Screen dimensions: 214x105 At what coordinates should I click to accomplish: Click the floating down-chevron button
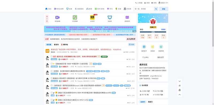pyautogui.click(x=179, y=81)
